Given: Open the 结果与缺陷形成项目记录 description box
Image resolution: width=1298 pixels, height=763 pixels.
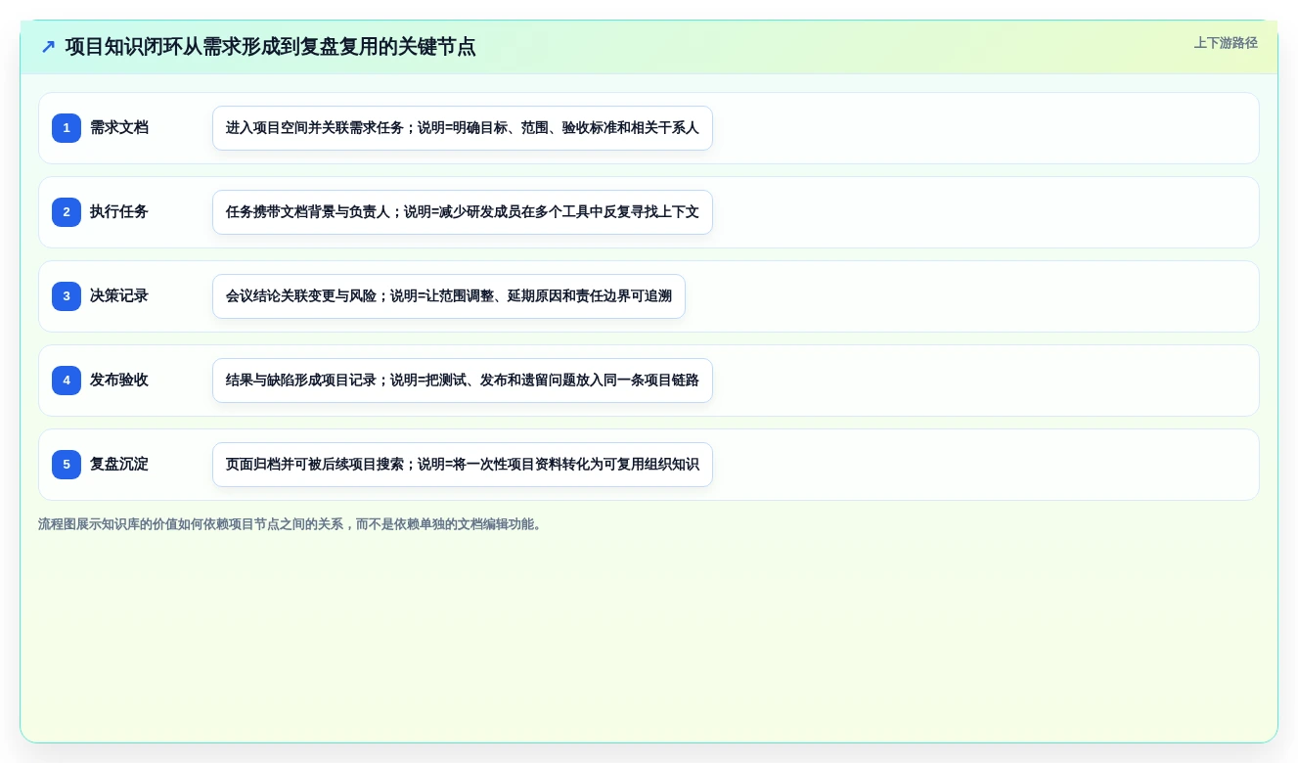Looking at the screenshot, I should point(463,381).
